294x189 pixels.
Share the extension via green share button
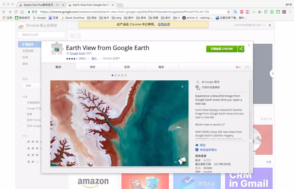pyautogui.click(x=241, y=49)
